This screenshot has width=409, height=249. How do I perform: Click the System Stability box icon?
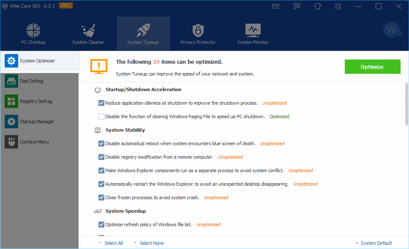[x=98, y=130]
